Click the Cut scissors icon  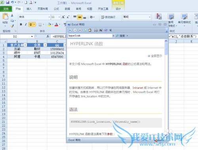tap(12, 15)
